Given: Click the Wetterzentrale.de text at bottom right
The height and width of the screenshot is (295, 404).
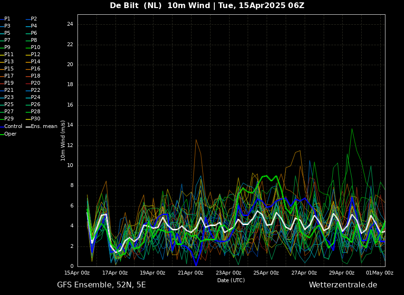Looking at the screenshot, I should pyautogui.click(x=343, y=285).
